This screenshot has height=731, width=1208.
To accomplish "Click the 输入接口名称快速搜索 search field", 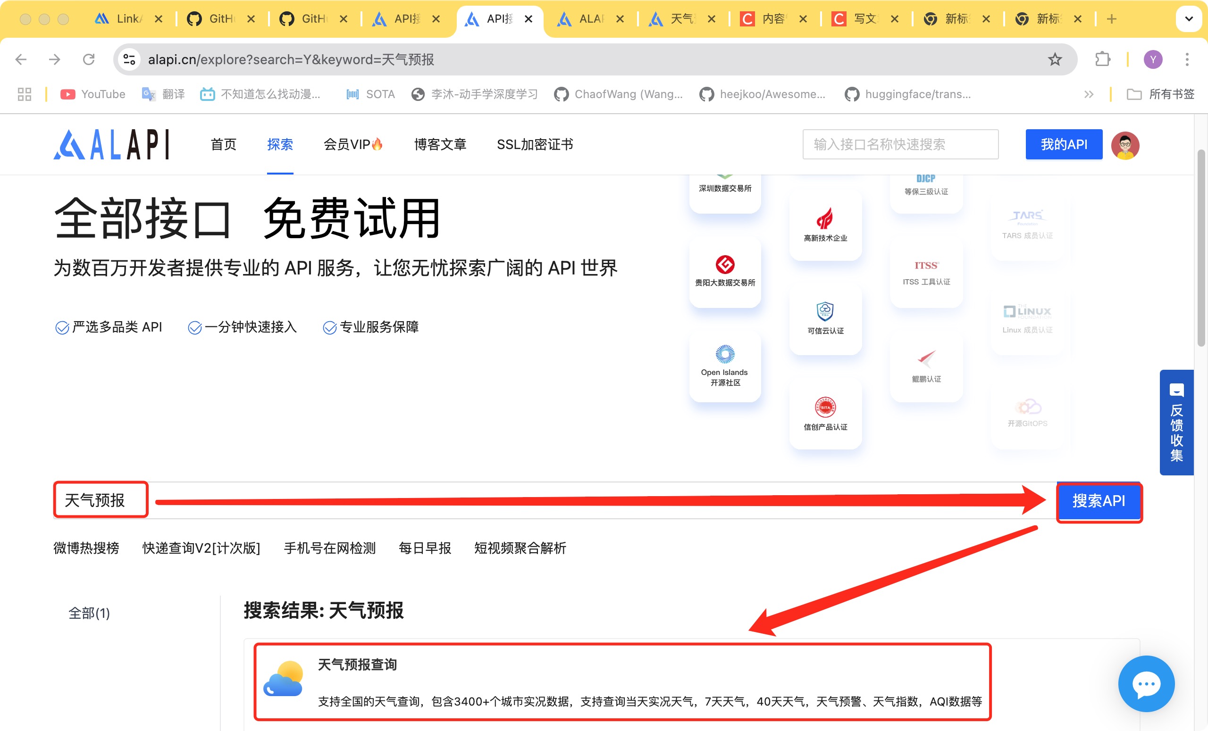I will point(900,144).
